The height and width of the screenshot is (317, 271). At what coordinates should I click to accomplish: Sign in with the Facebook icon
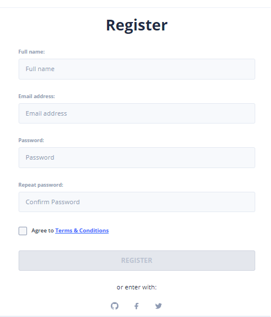click(136, 306)
